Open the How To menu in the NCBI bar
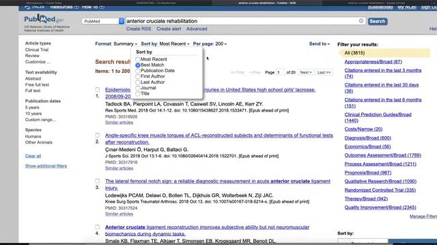Screen dimensions: 437x245 pyautogui.click(x=93, y=7)
